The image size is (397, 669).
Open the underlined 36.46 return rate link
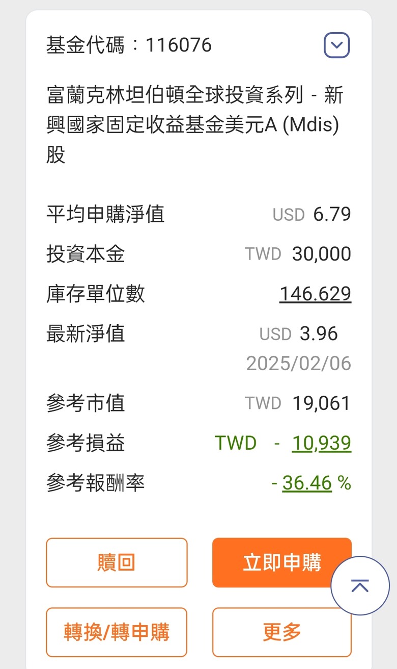[307, 482]
